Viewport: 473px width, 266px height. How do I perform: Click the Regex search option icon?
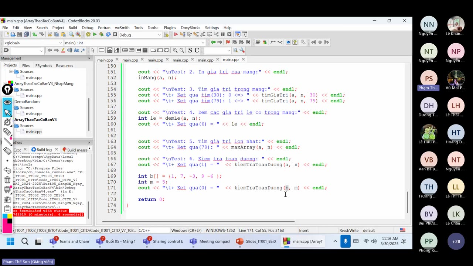83,50
